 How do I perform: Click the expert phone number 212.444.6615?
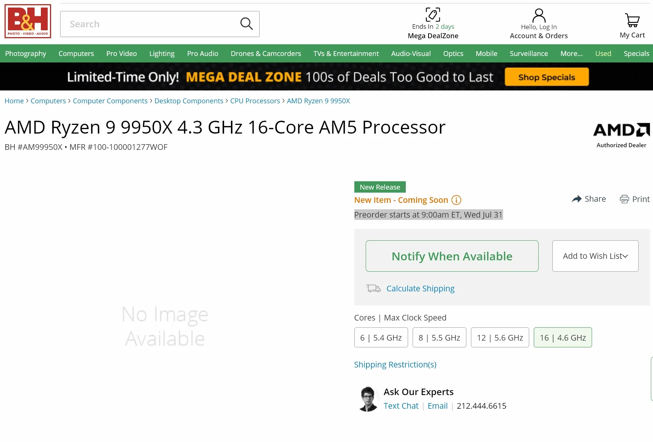[482, 406]
